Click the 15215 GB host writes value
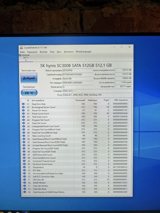 [123, 74]
